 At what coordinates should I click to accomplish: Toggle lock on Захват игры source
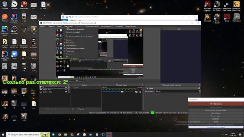pyautogui.click(x=69, y=90)
